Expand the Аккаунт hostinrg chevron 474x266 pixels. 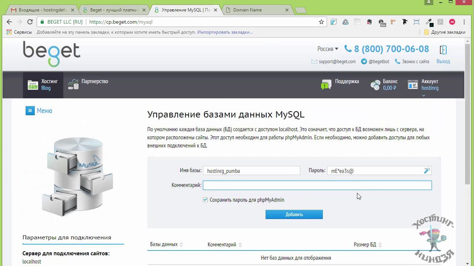(x=424, y=95)
